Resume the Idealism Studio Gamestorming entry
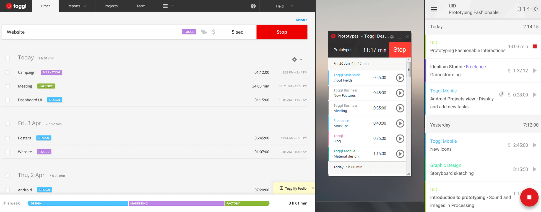 [535, 71]
